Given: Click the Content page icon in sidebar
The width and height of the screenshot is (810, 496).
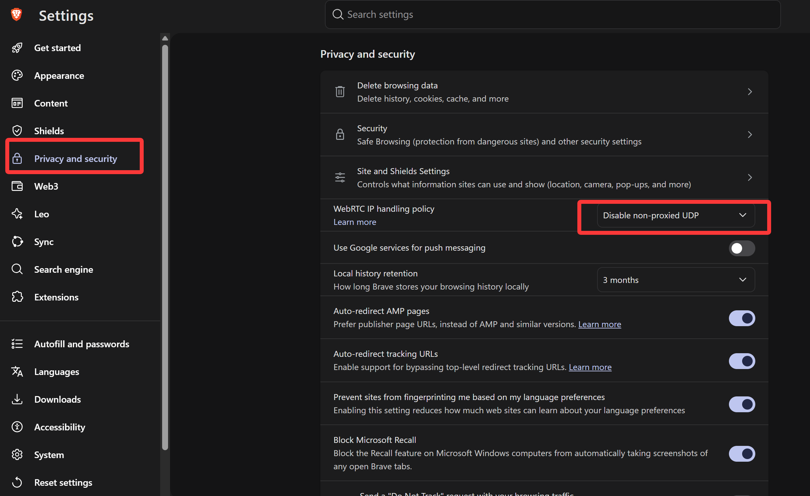Looking at the screenshot, I should [x=17, y=103].
